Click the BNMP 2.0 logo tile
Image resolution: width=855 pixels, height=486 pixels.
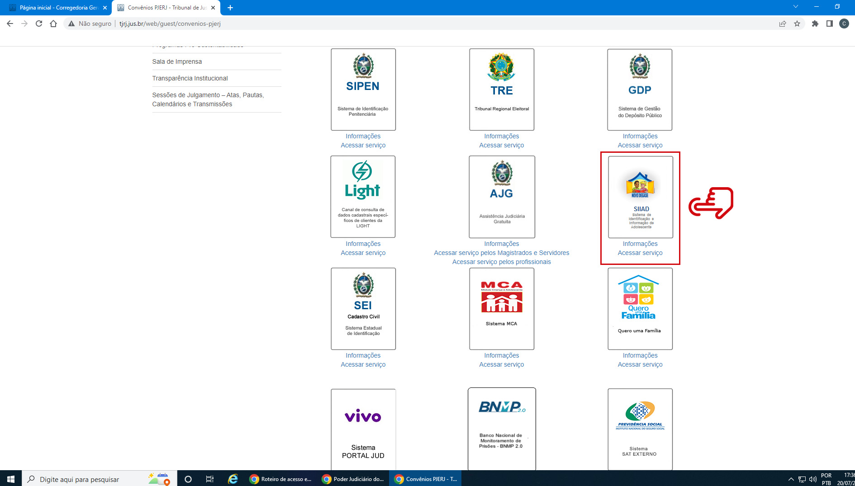click(x=501, y=429)
